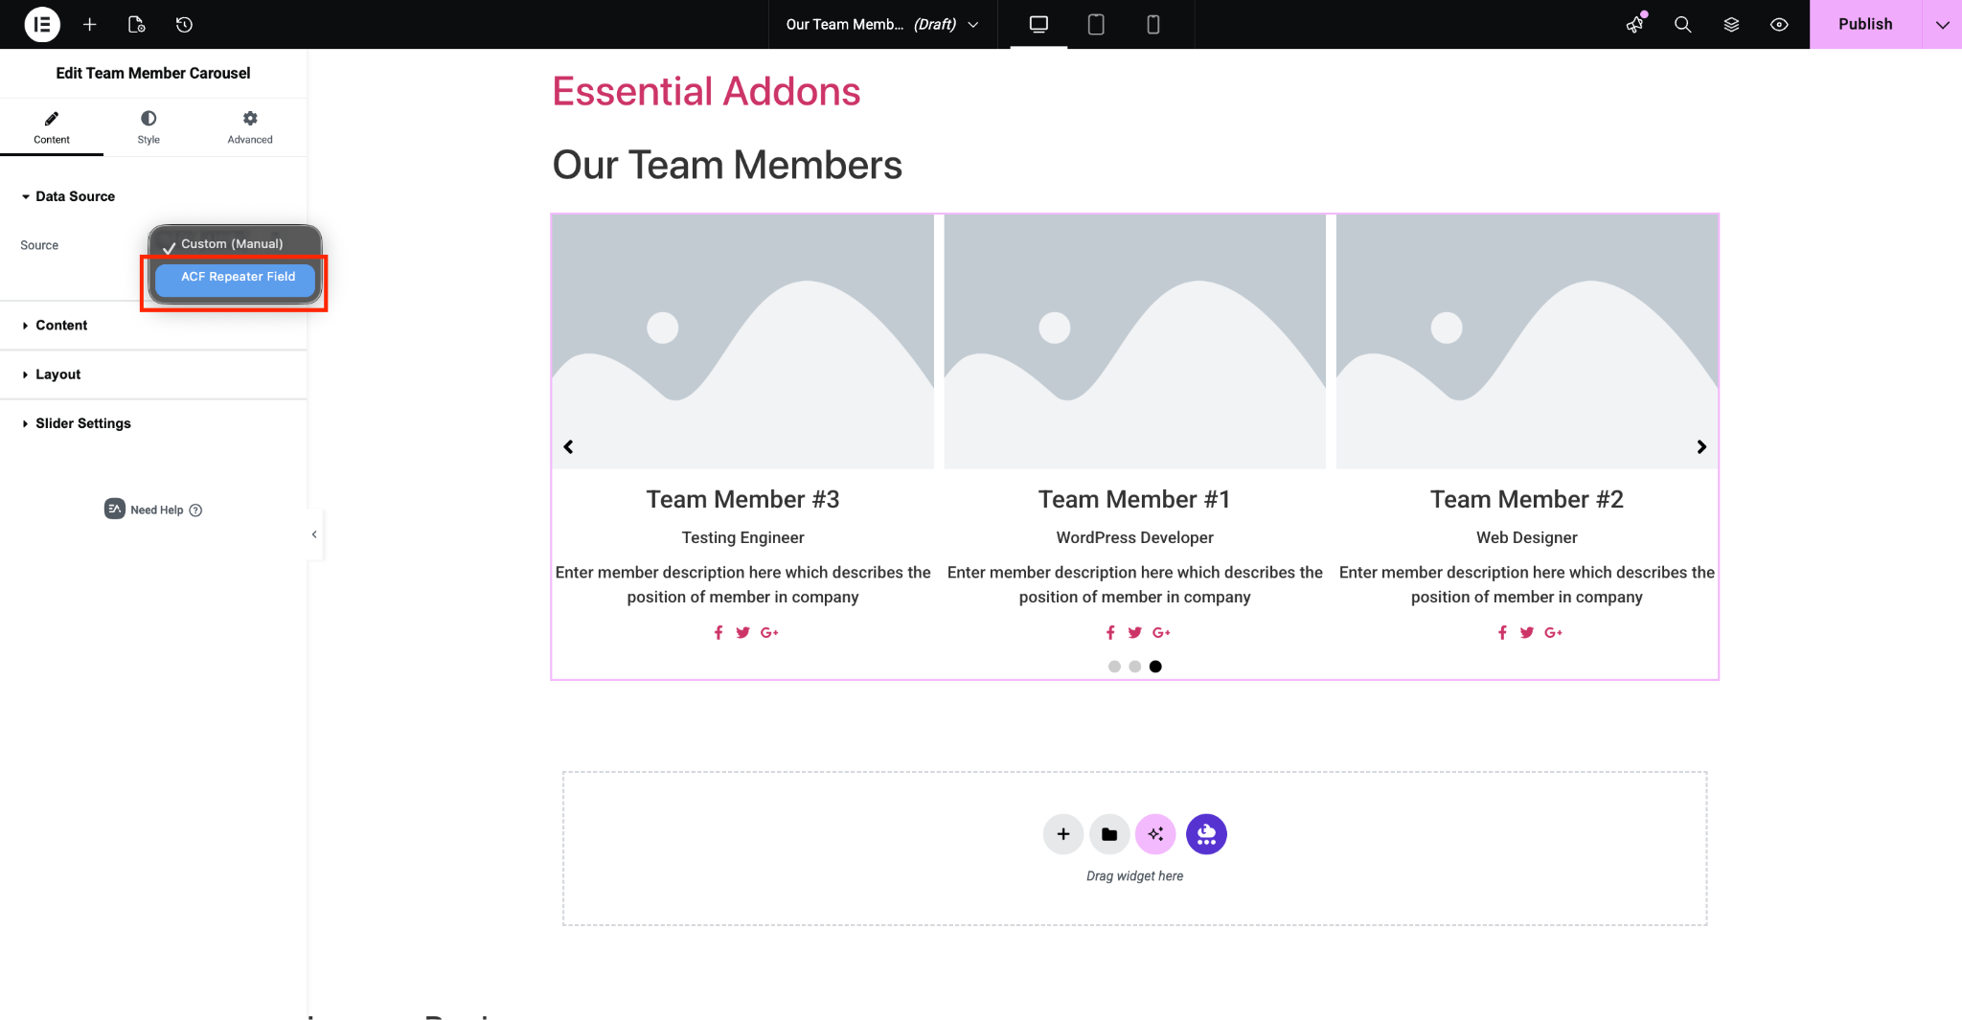Click the Team Member #1 name
The width and height of the screenshot is (1962, 1020).
click(1134, 499)
